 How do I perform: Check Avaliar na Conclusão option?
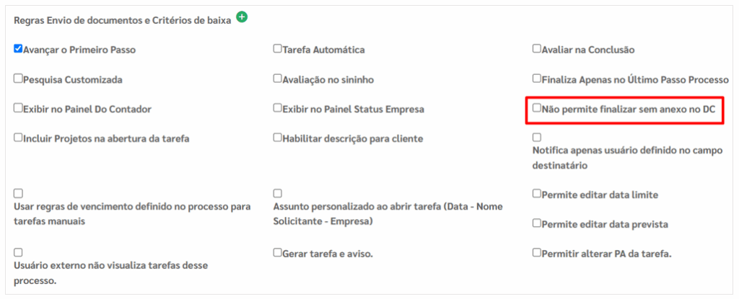tap(536, 50)
